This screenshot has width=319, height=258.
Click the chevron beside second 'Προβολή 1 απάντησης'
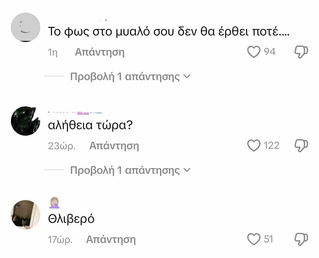pyautogui.click(x=187, y=170)
